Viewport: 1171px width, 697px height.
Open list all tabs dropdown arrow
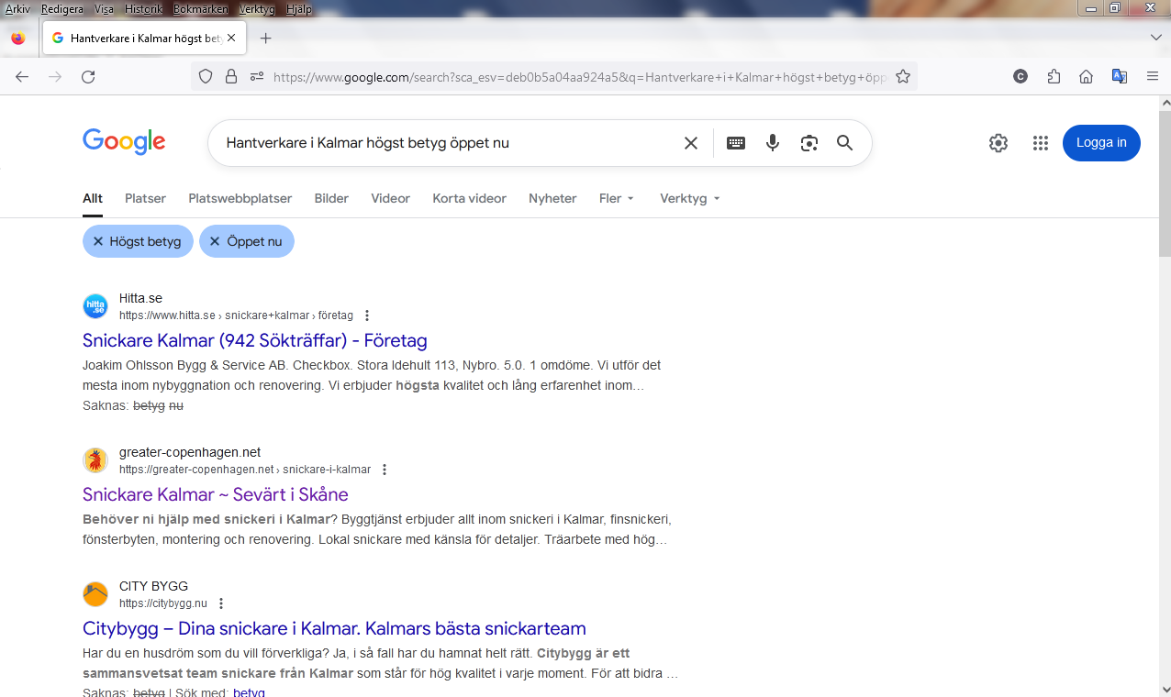pyautogui.click(x=1155, y=38)
